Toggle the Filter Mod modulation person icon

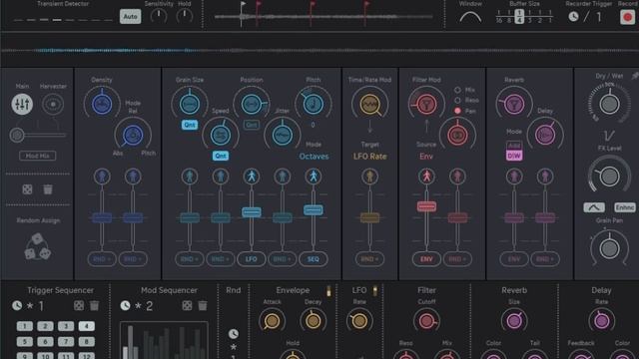(x=426, y=177)
